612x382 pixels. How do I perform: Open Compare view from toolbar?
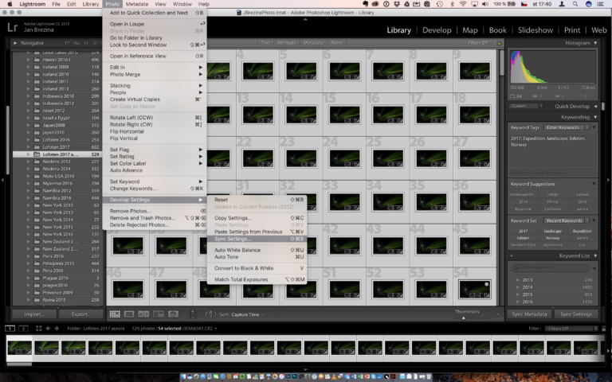coord(143,314)
